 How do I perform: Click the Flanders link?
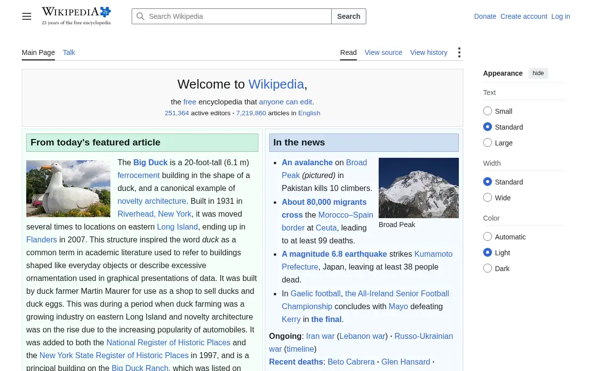(x=42, y=239)
